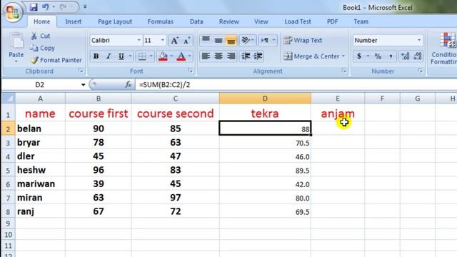Open the View tab
457x257 pixels.
(x=261, y=21)
